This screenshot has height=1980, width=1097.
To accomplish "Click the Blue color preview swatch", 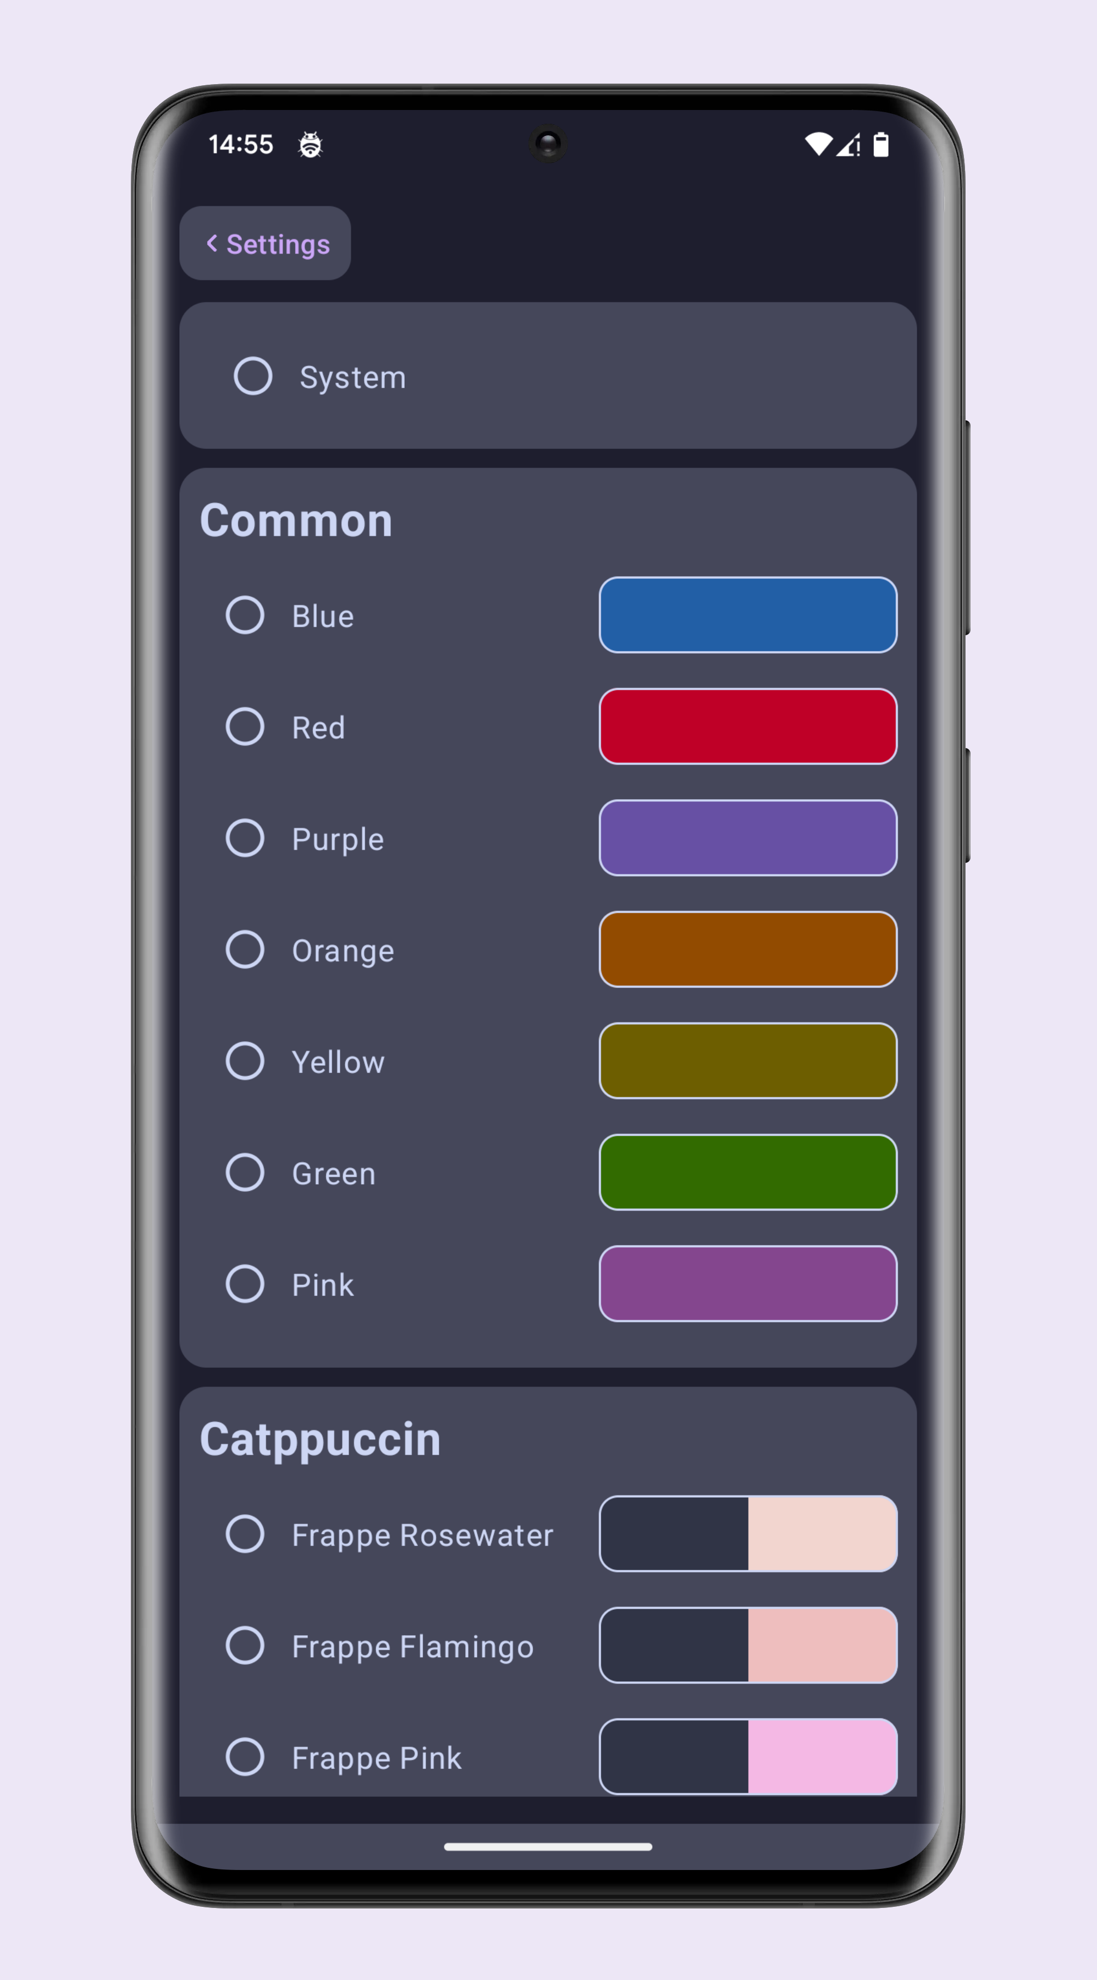I will [x=747, y=615].
